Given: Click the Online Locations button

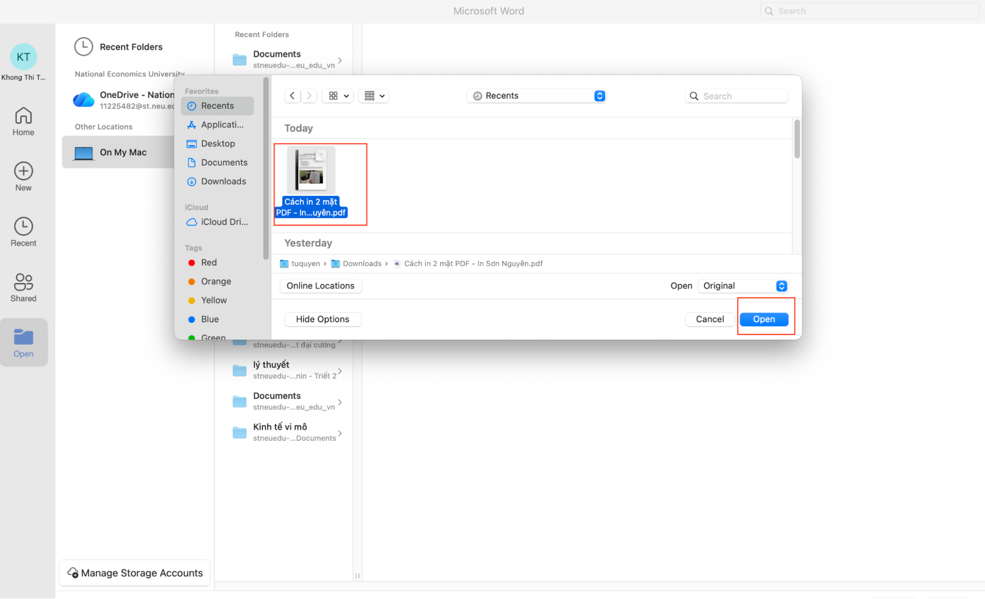Looking at the screenshot, I should coord(320,286).
